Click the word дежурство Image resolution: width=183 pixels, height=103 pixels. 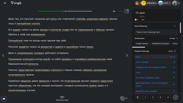click(x=46, y=47)
